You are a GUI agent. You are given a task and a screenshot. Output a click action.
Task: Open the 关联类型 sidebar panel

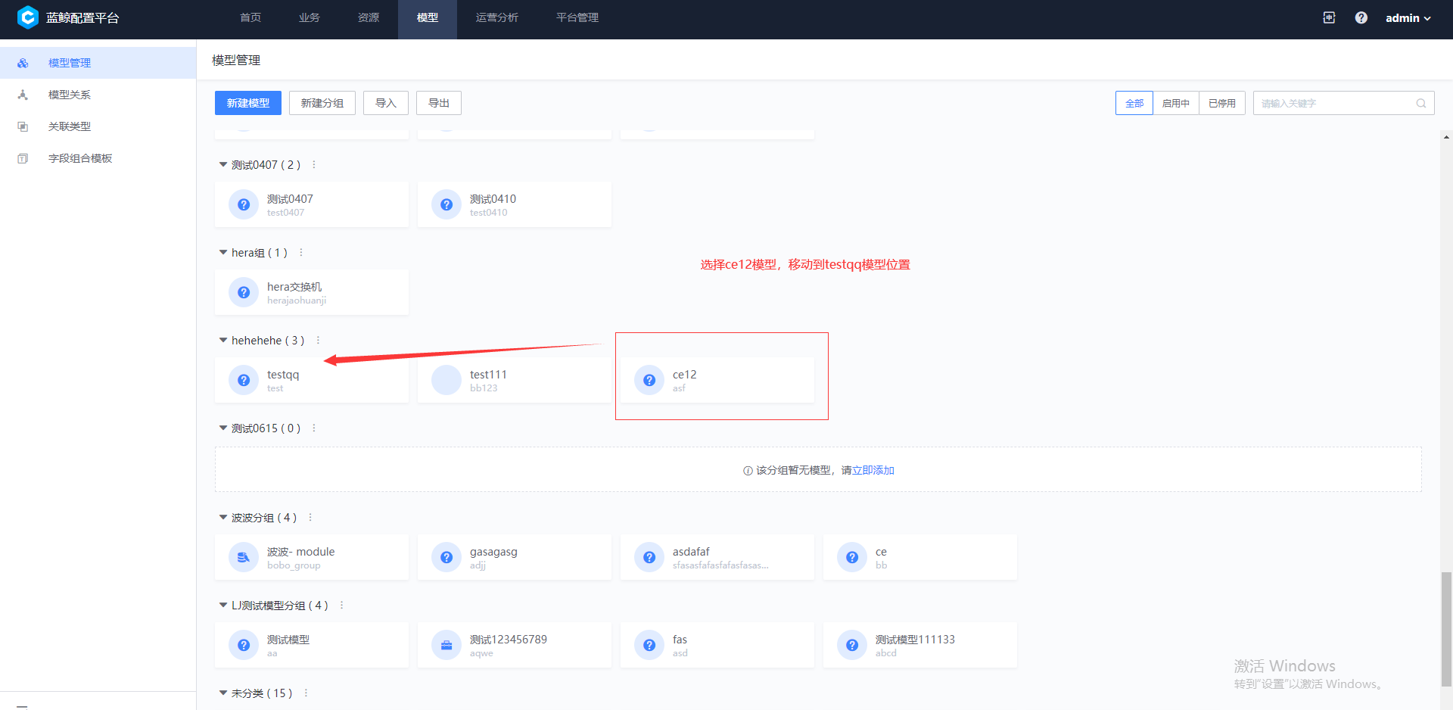click(x=69, y=126)
